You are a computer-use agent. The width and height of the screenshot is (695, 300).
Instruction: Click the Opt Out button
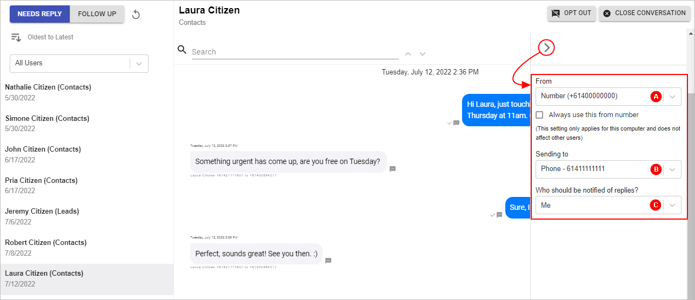[572, 13]
